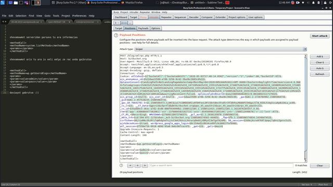Open the Burp menu in Burp Suite
The image size is (333, 187).
[116, 12]
